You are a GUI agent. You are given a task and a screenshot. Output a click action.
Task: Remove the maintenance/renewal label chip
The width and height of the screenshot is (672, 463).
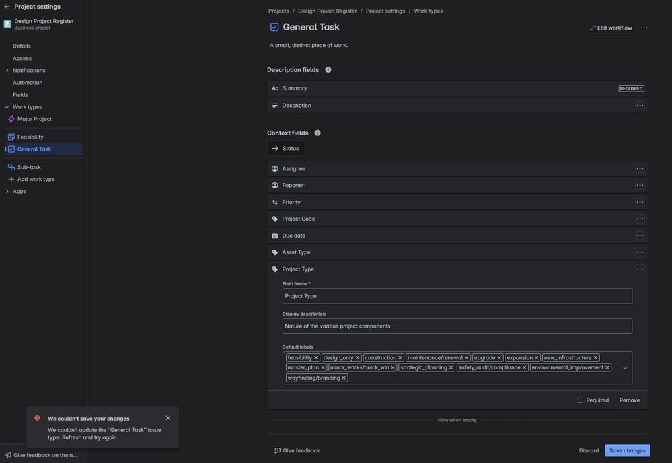tap(466, 357)
